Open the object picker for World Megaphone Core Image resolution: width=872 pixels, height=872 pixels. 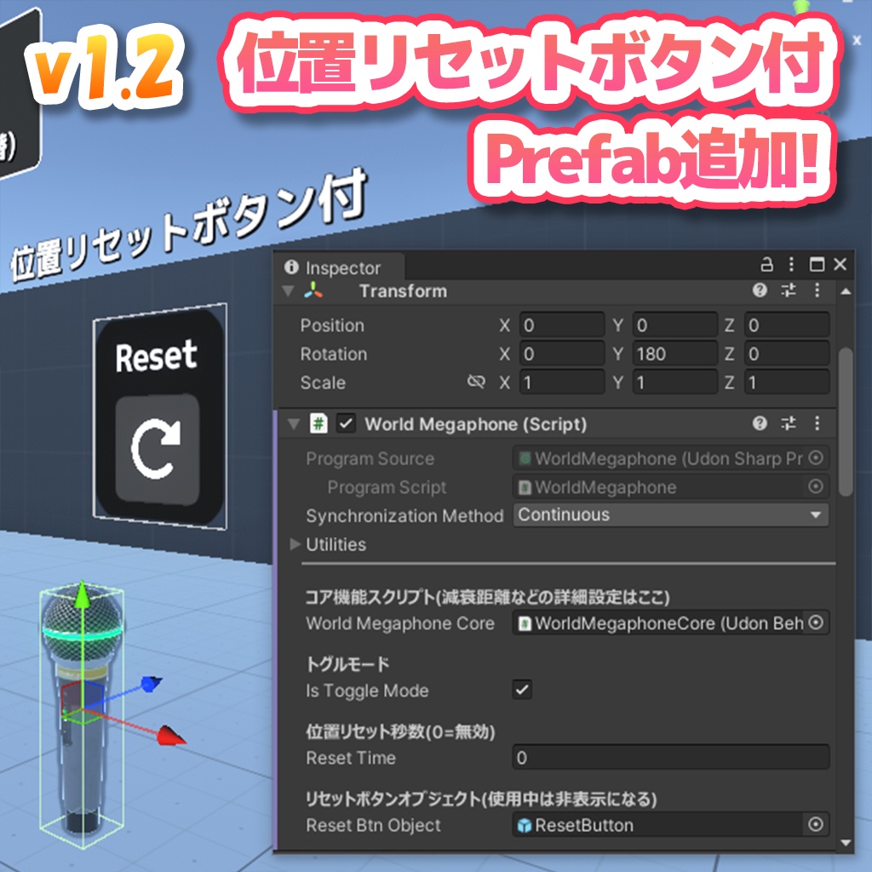[x=816, y=623]
